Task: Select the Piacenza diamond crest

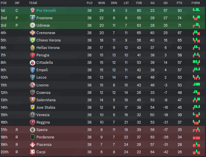Action: pos(32,145)
